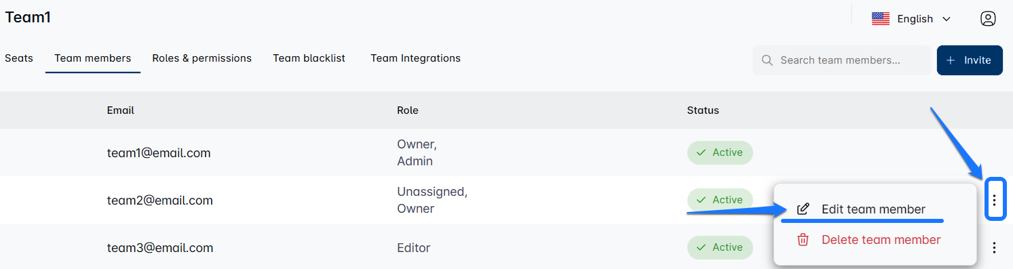This screenshot has height=269, width=1013.
Task: Click the trash icon beside Delete team member
Action: coord(803,240)
